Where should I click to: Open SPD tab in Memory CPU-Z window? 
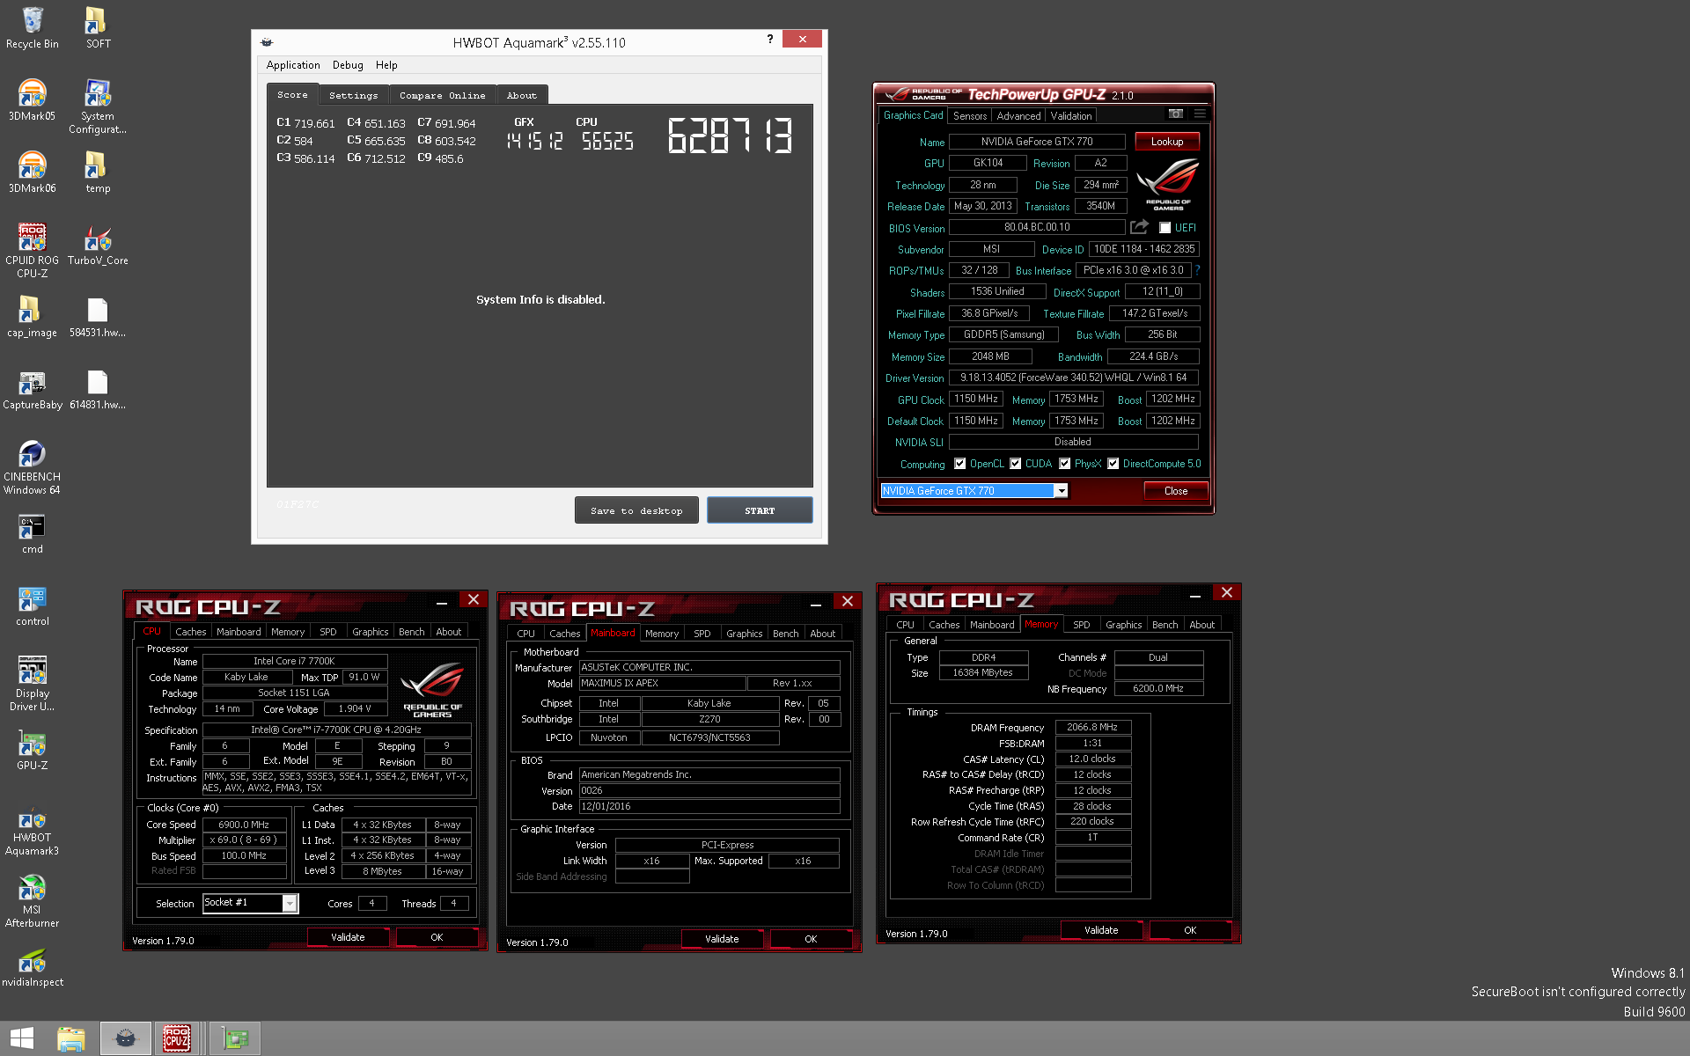point(1082,625)
